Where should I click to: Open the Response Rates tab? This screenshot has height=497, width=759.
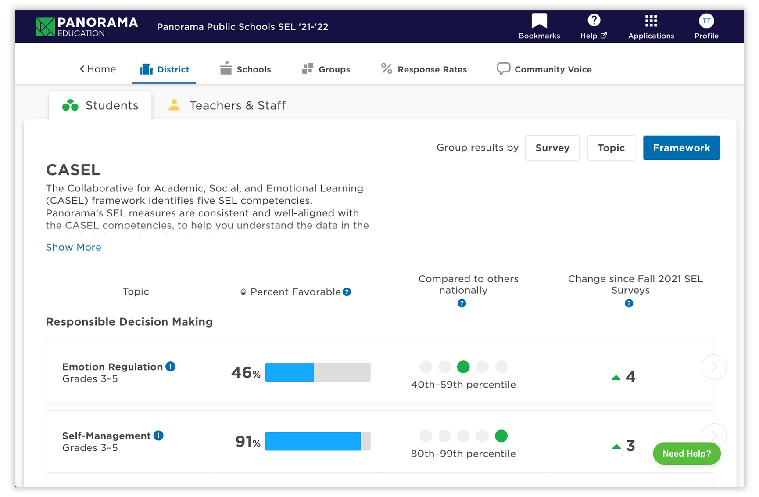point(424,69)
